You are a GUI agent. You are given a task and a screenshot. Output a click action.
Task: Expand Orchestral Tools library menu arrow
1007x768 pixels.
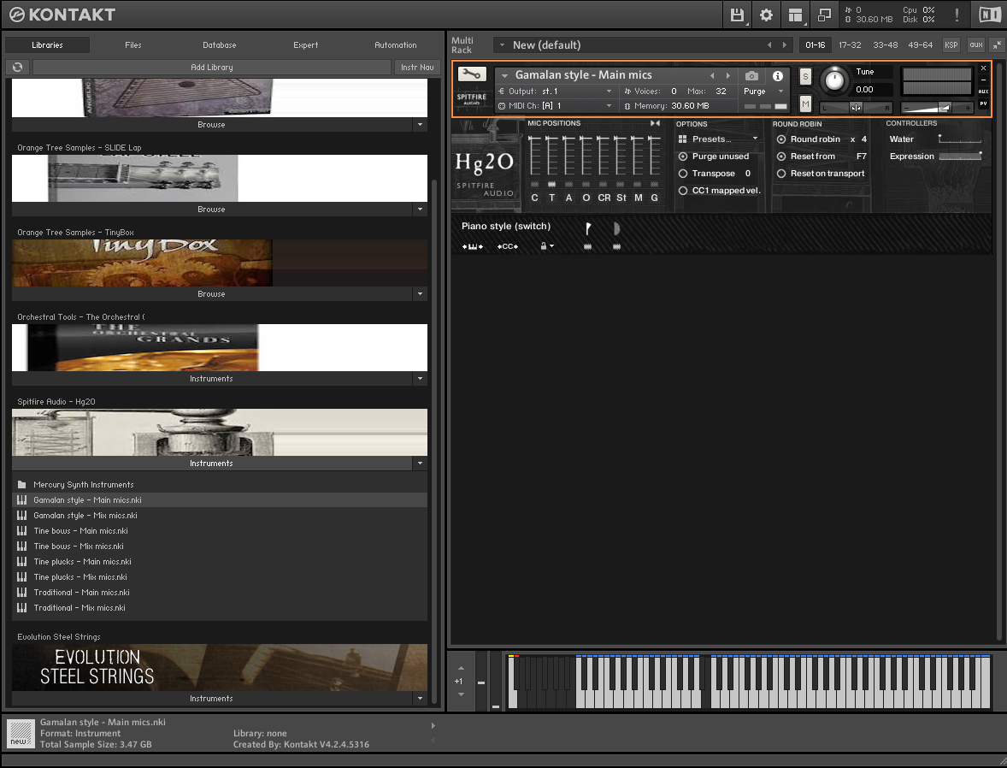point(420,379)
